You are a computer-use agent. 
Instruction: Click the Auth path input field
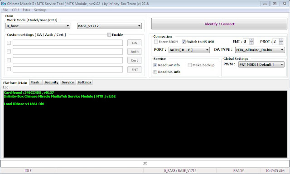tap(68, 52)
